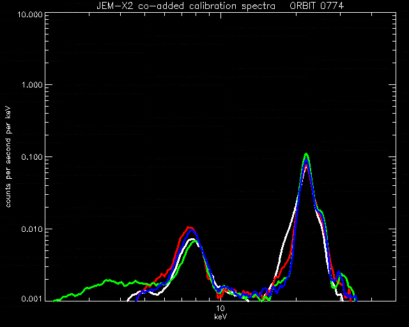Click the plot title JEM-X2 co-added calibration spectra

(x=186, y=6)
